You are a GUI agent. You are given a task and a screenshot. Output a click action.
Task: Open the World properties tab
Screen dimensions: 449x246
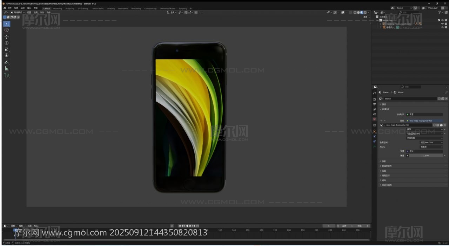pos(375,119)
